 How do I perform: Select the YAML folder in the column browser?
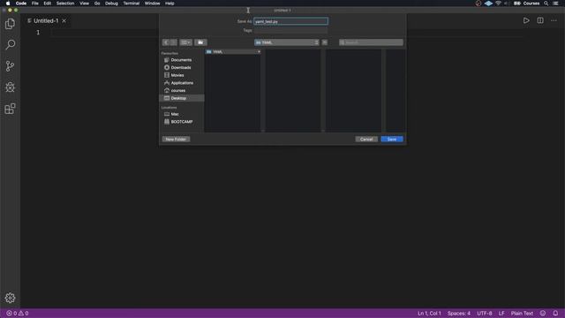click(x=233, y=52)
